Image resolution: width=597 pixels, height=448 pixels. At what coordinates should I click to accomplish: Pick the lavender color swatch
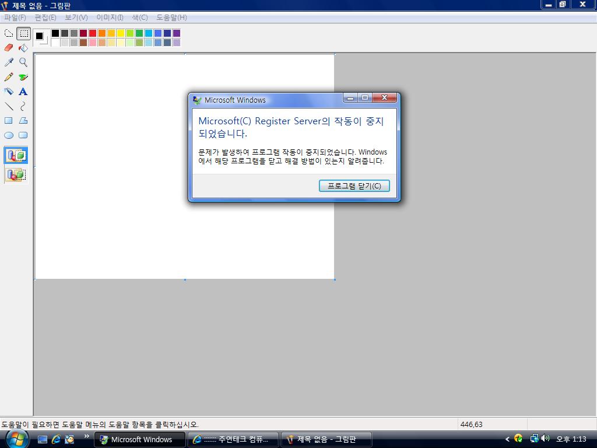(x=177, y=42)
